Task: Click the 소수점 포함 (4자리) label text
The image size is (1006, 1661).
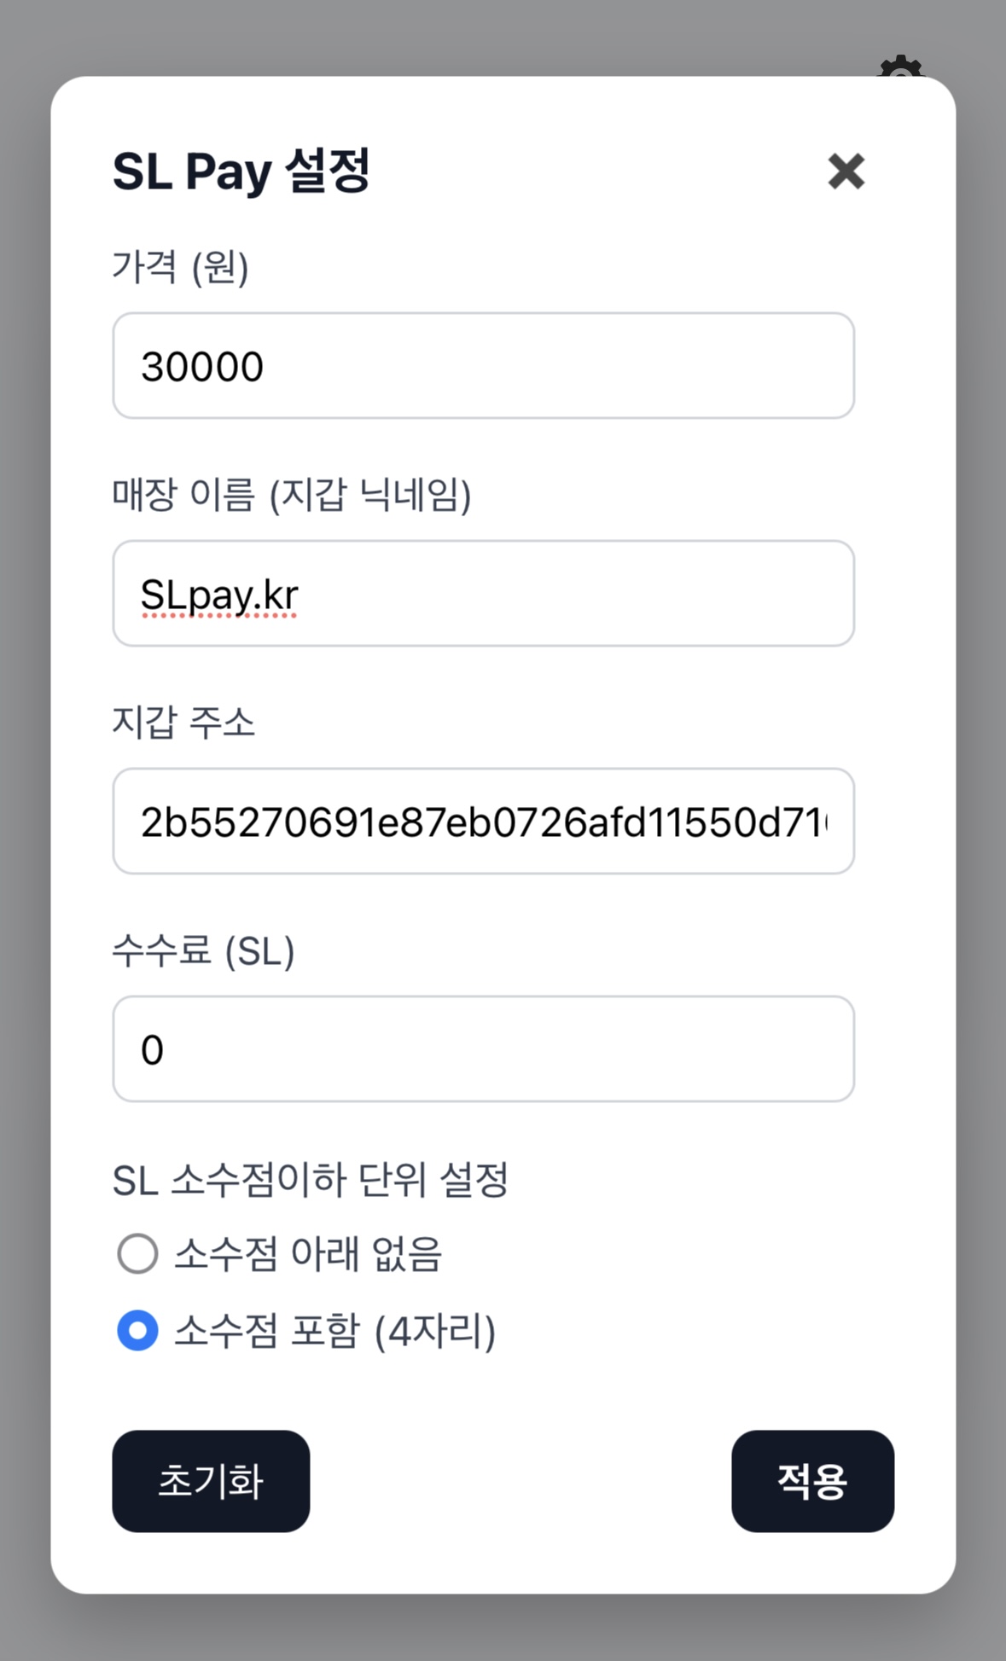Action: tap(334, 1332)
